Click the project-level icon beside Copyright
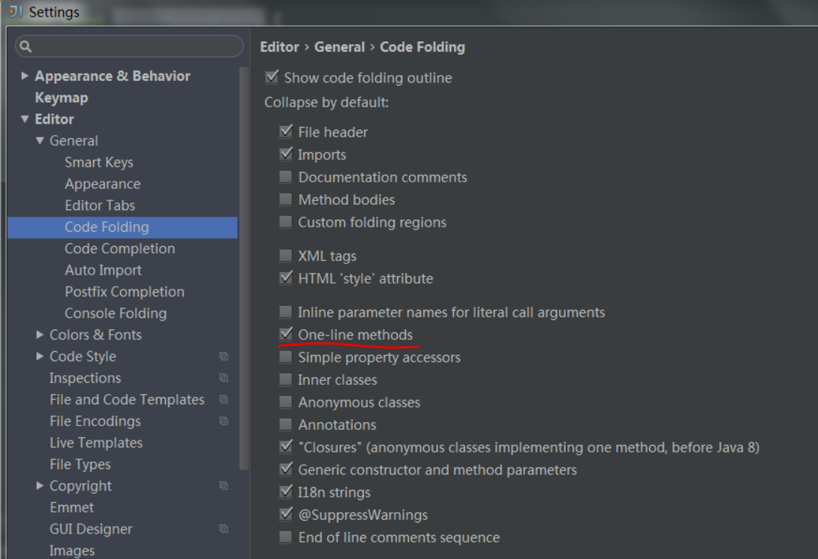Screen dimensions: 818x559 click(224, 486)
